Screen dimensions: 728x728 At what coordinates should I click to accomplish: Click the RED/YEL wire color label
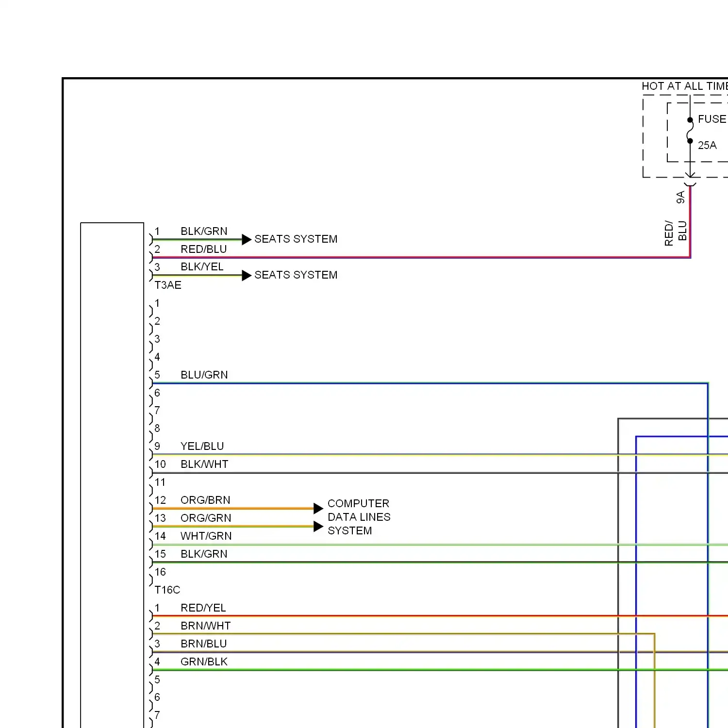pyautogui.click(x=203, y=608)
